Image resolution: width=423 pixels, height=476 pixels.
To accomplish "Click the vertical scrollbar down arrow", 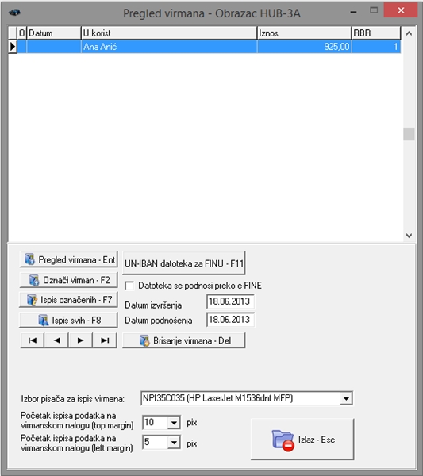I will [409, 236].
